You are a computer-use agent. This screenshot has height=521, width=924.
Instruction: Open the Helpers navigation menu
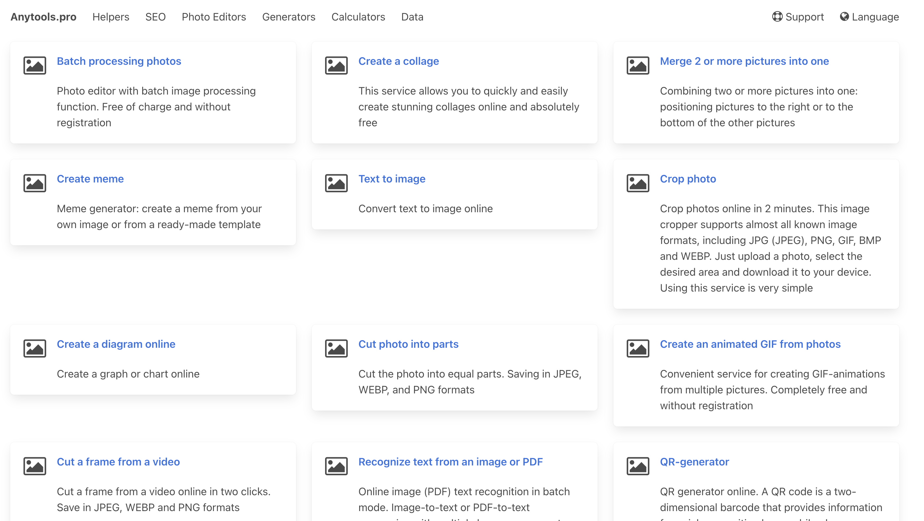point(110,17)
